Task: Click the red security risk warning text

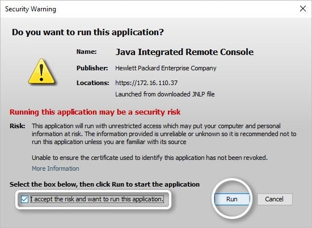Action: [x=95, y=112]
